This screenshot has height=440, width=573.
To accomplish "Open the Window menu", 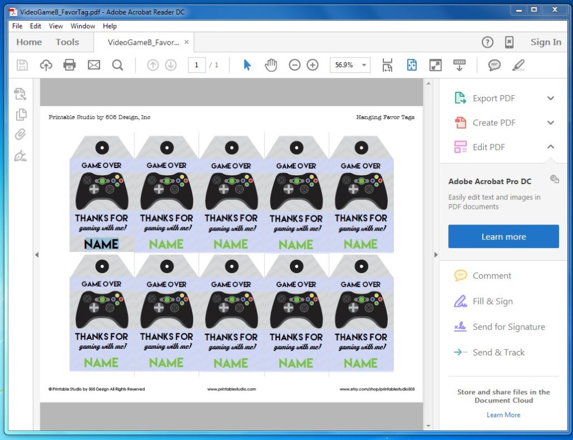I will pyautogui.click(x=83, y=26).
